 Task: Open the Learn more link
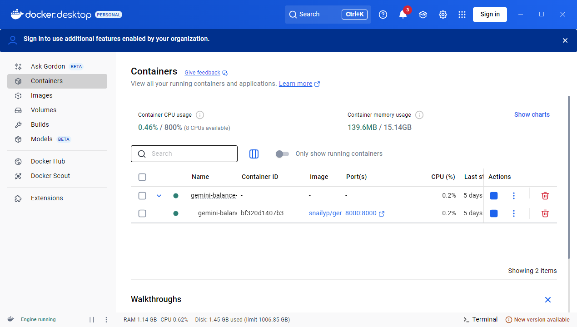(x=296, y=84)
